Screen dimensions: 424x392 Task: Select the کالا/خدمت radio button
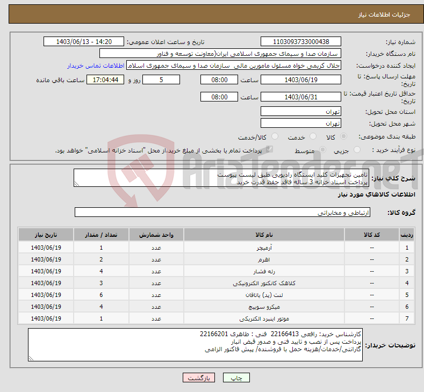275,136
